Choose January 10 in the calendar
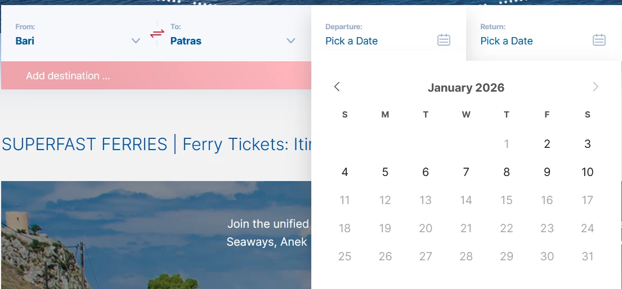 click(588, 172)
